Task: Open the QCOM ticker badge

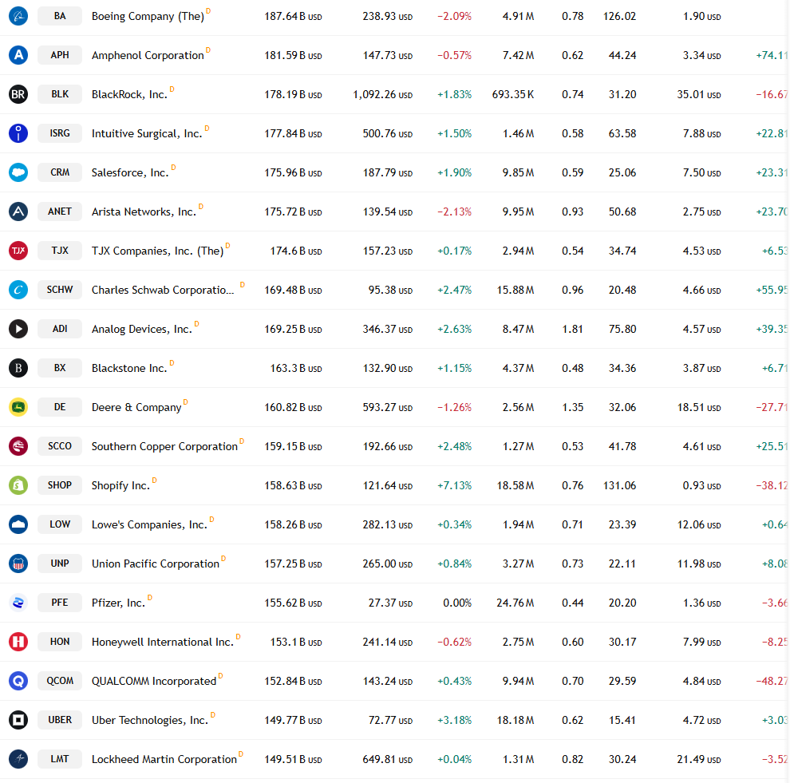Action: coord(60,681)
